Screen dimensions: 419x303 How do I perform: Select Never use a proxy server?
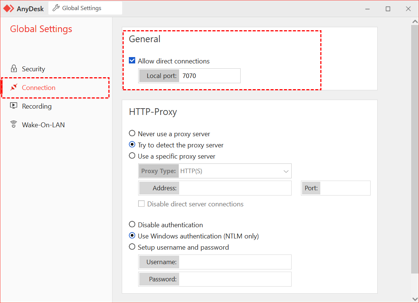pyautogui.click(x=132, y=134)
